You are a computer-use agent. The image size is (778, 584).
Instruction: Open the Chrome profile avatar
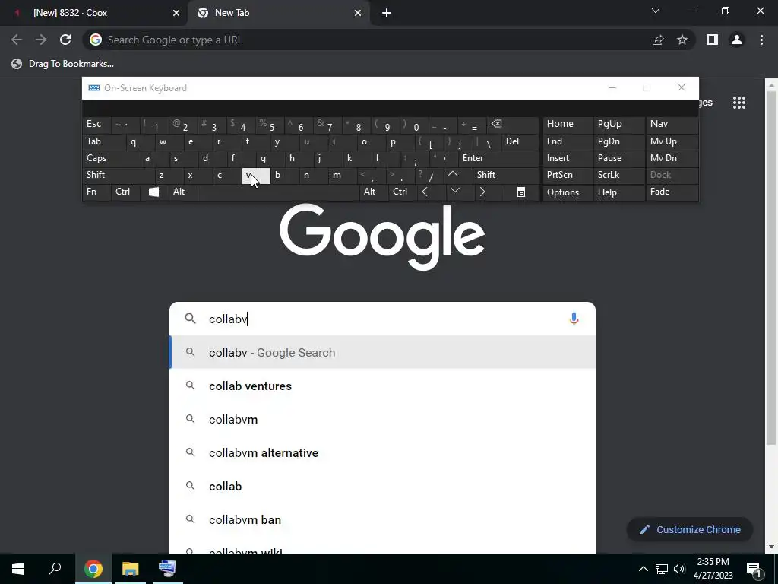(737, 40)
